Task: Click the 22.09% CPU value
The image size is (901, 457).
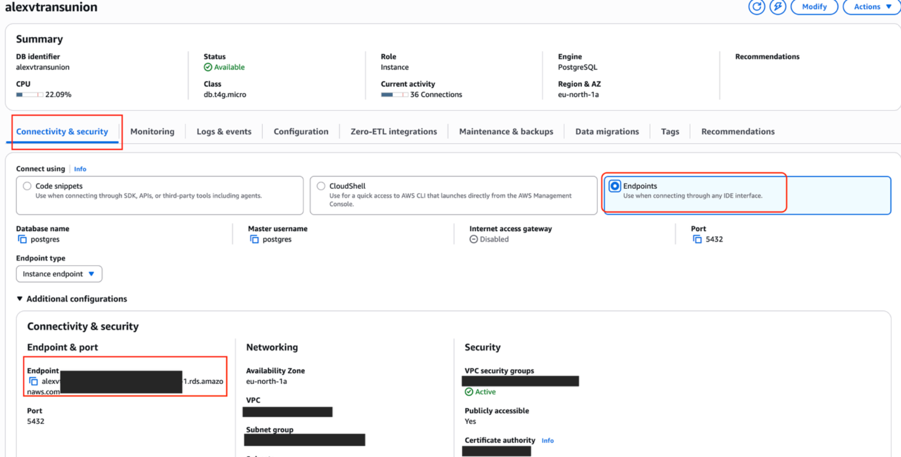Action: (x=58, y=94)
